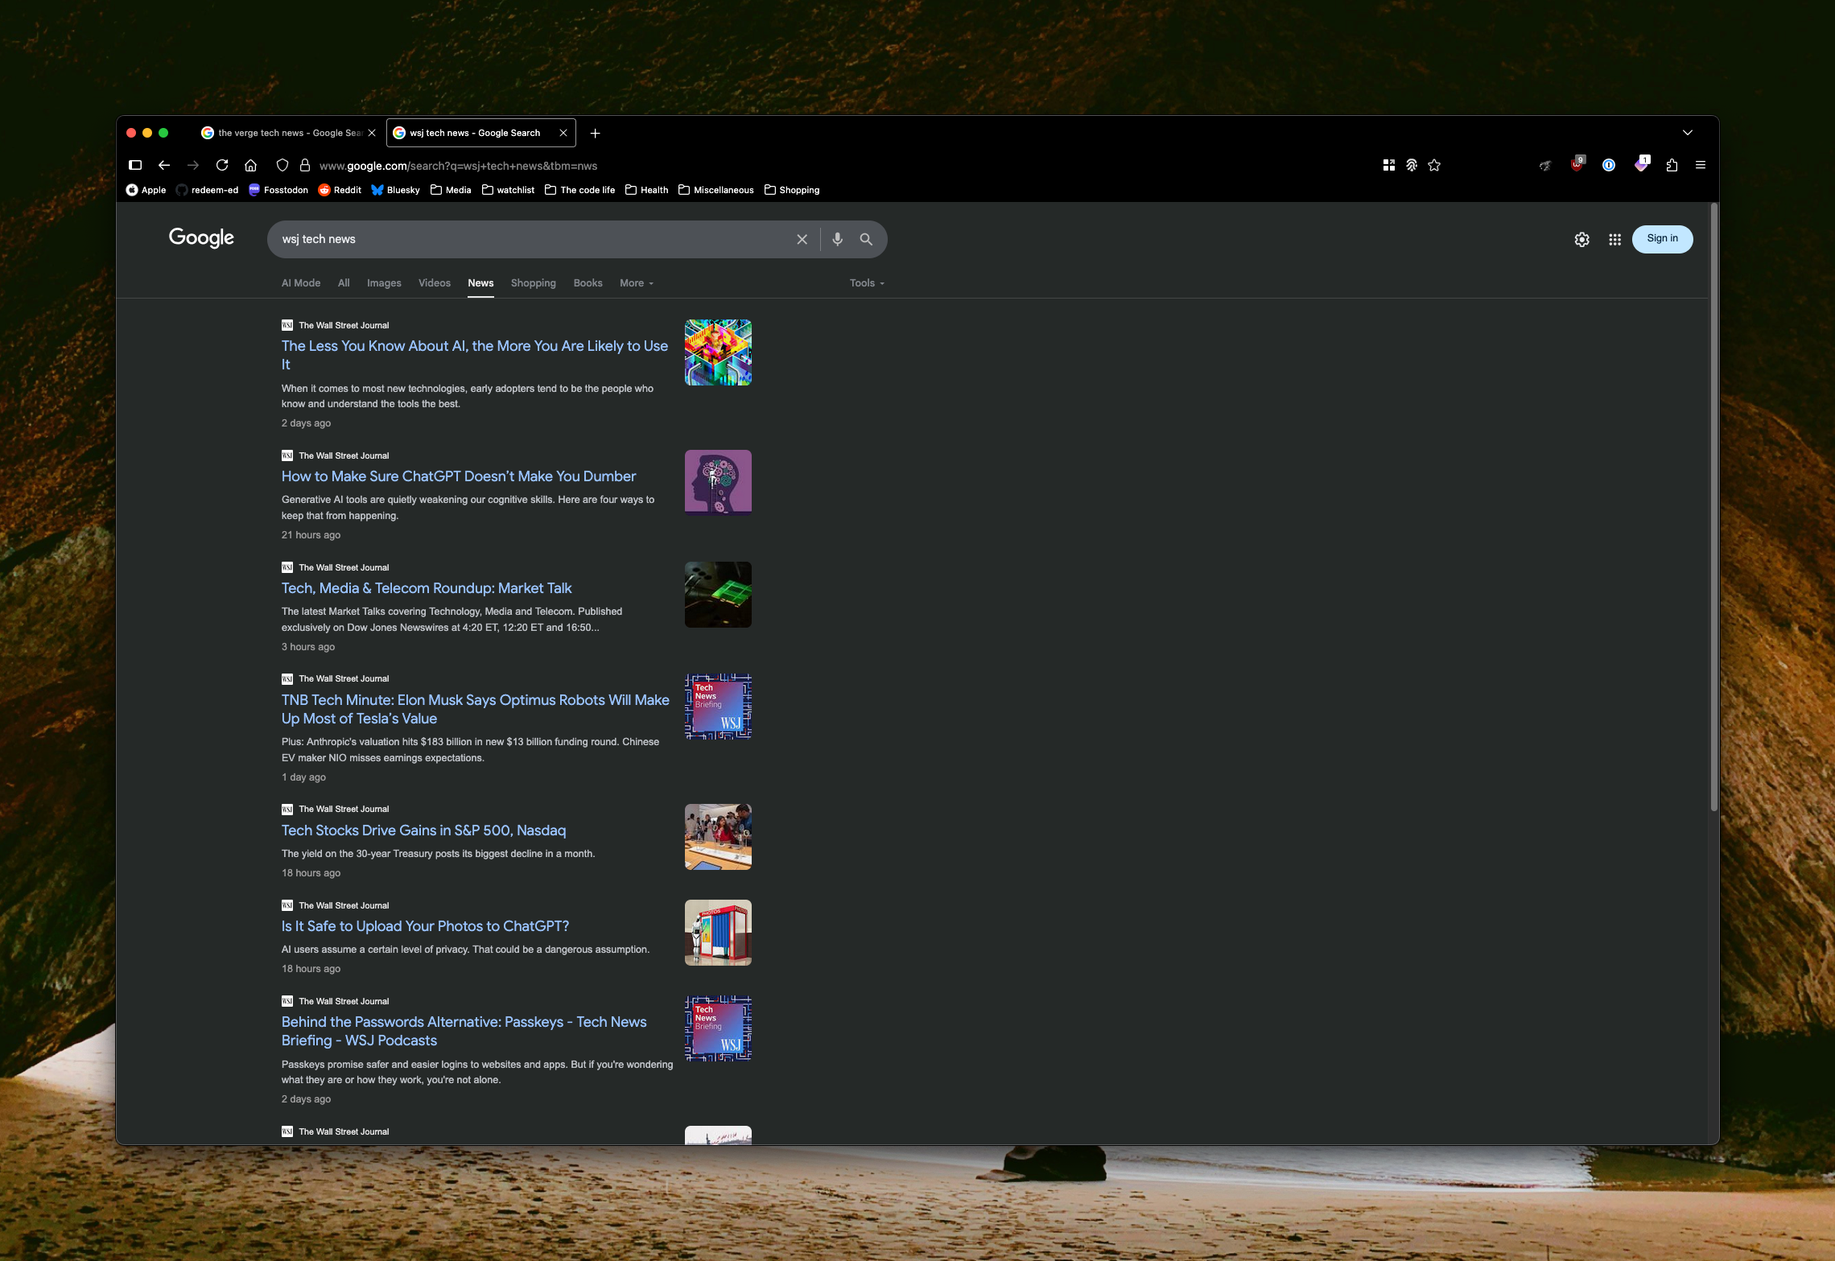Click the Sign in button
1835x1261 pixels.
click(x=1662, y=239)
